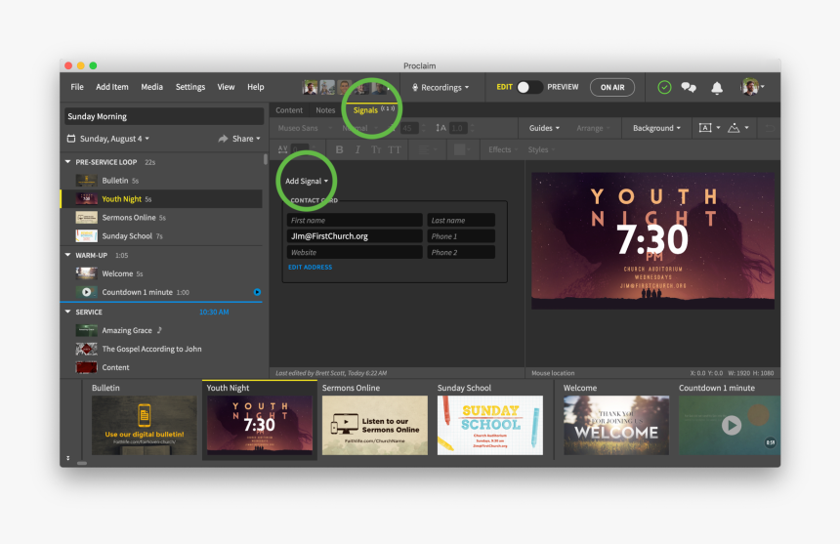Click the text alignment icon
Image resolution: width=840 pixels, height=544 pixels.
pos(423,150)
